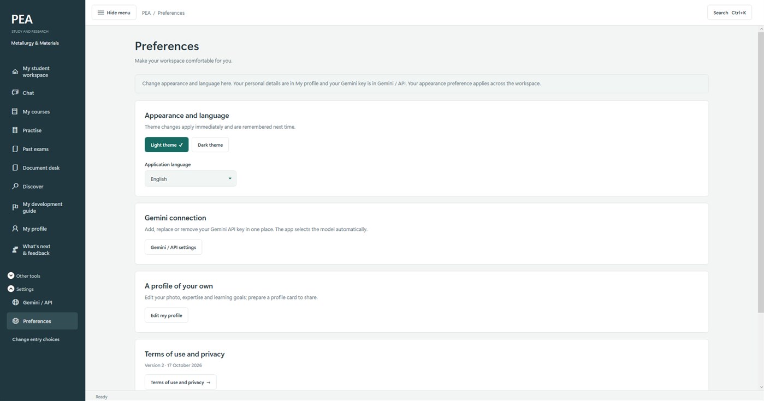
Task: Click the PEA logo in sidebar
Action: click(x=22, y=19)
